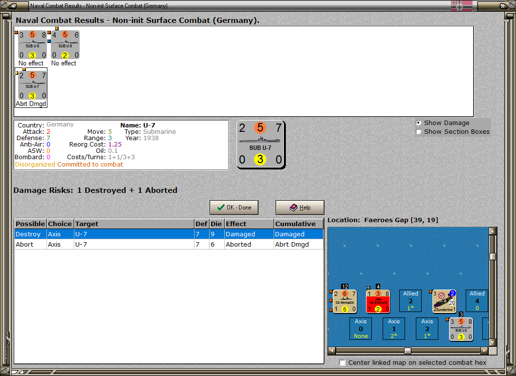Click the stack count 3 badge above map SUB U-8
The image size is (516, 376).
click(x=461, y=314)
